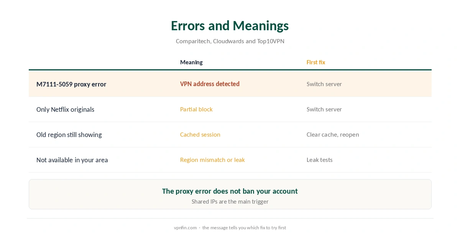Screen dimensions: 460x235
Task: Click 'The proxy error does not ban your account'
Action: click(230, 191)
